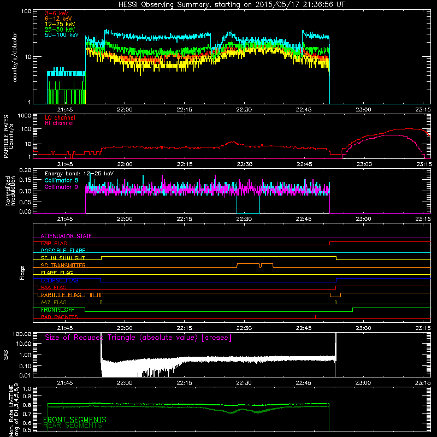
Task: Click the counts/s/detector axis label
Action: (x=15, y=57)
